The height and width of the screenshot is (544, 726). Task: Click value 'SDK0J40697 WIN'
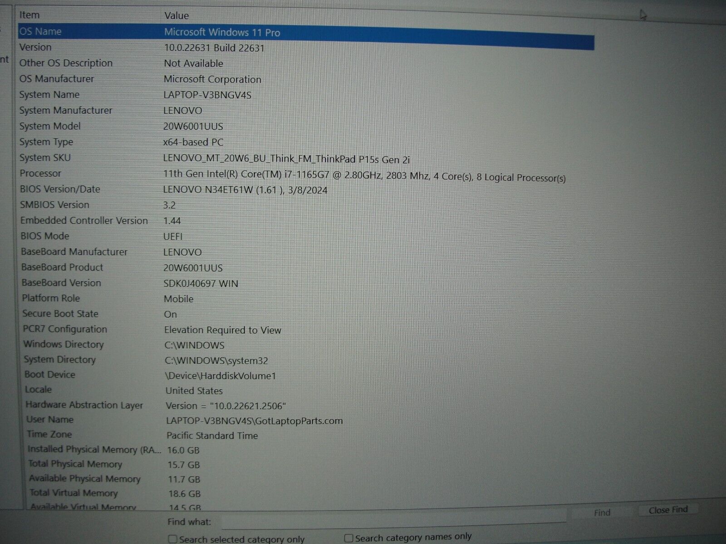[201, 283]
